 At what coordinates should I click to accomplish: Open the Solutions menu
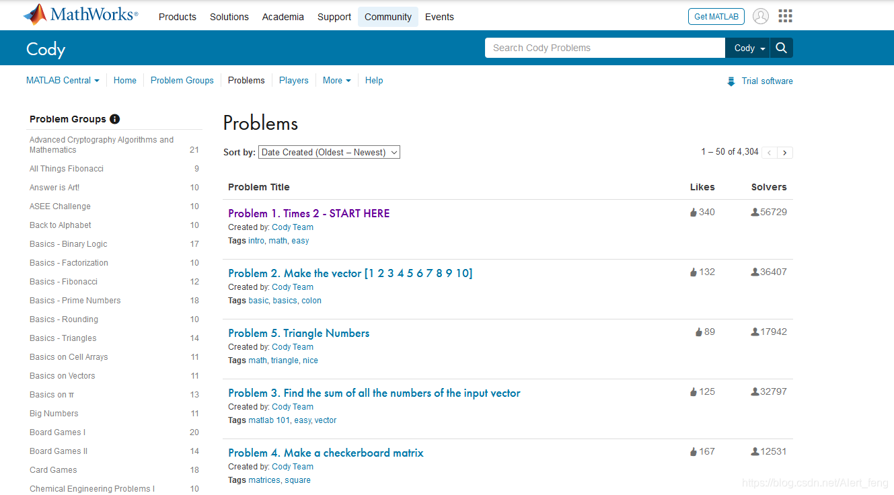pyautogui.click(x=229, y=17)
